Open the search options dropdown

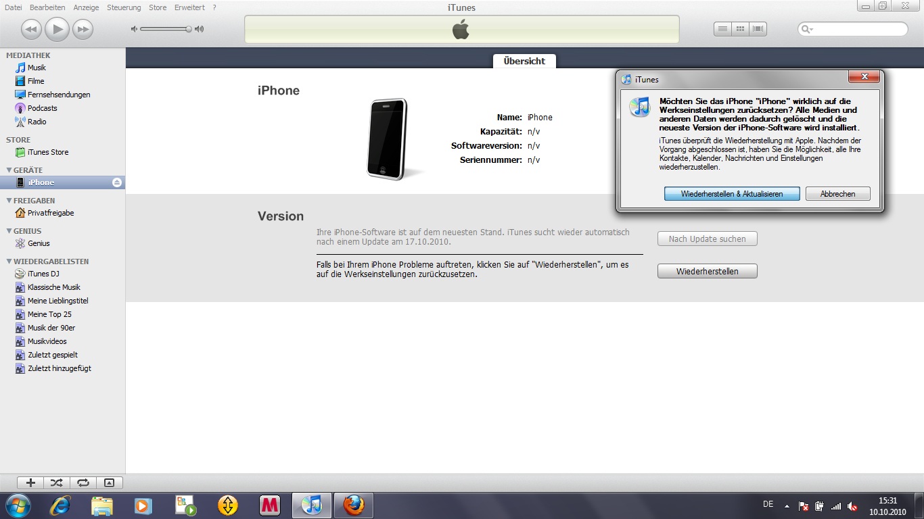click(806, 29)
